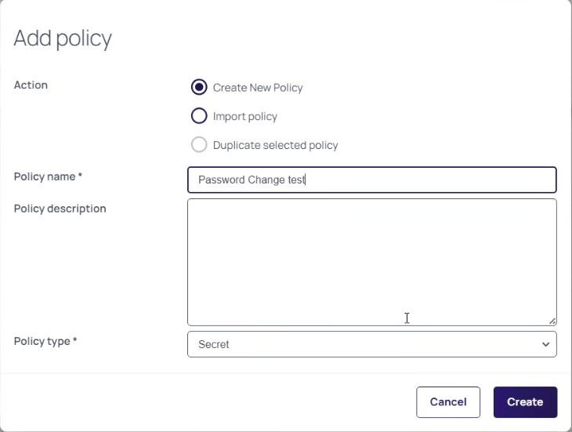Pick the Duplicate selected policy radio button

click(199, 145)
